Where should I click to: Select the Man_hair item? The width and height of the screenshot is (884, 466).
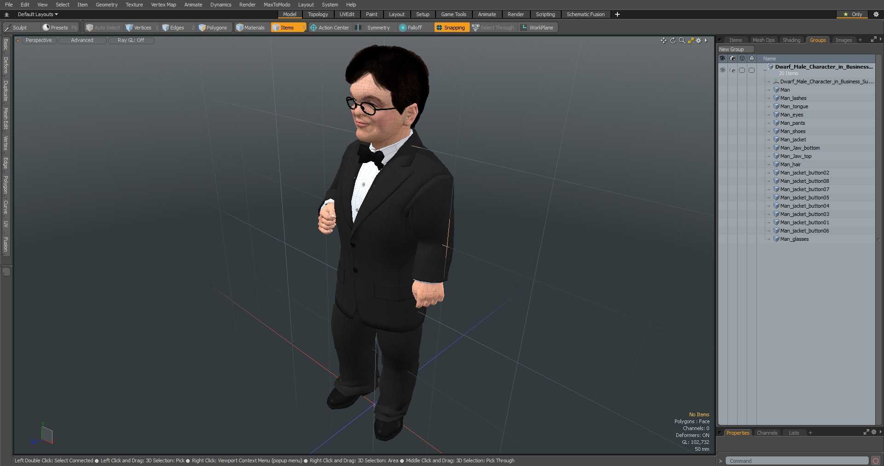pos(790,164)
